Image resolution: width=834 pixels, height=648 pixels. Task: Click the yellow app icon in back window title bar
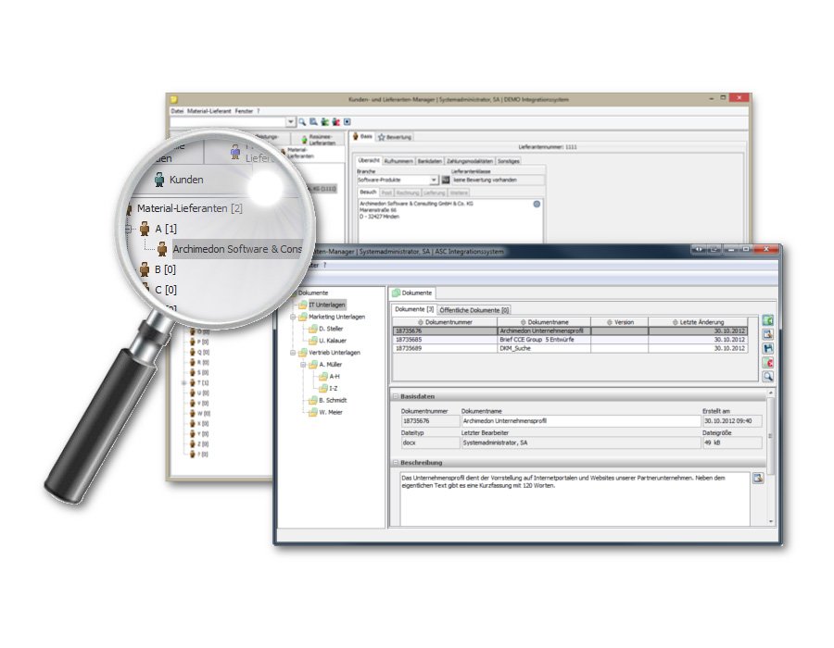point(174,99)
